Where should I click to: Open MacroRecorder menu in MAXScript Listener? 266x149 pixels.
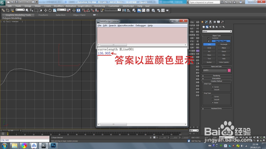pos(126,25)
